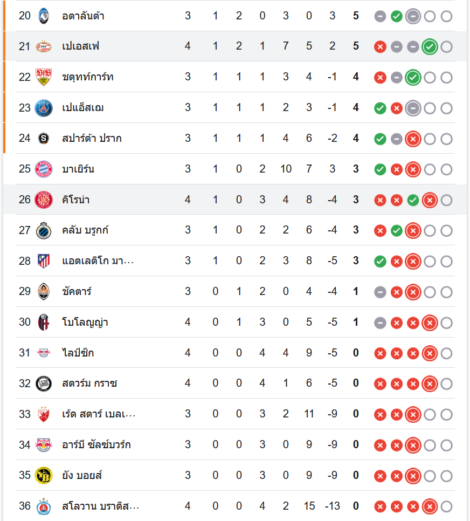The image size is (470, 521).
Task: Open the team name link อตาลันต้า
Action: pos(83,16)
